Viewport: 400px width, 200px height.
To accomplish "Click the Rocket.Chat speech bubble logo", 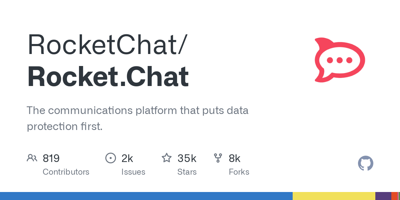I will [x=340, y=60].
